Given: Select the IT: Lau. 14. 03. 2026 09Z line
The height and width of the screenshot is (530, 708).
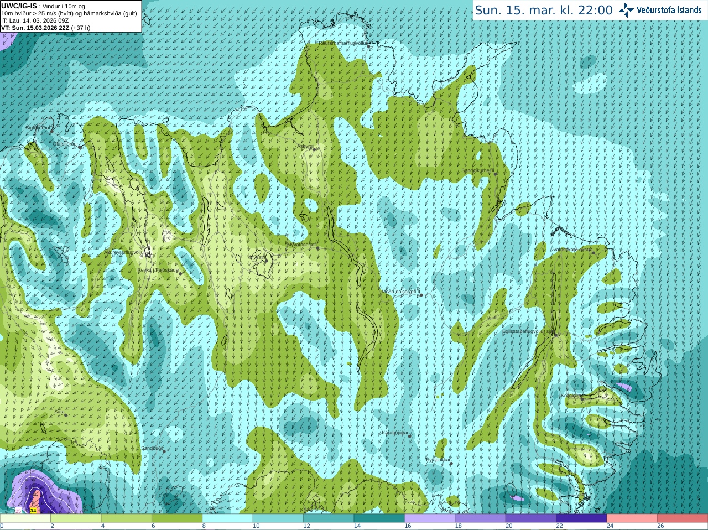Looking at the screenshot, I should pos(35,20).
